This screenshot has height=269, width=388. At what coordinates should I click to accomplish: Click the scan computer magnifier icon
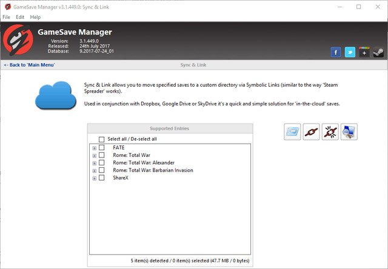(349, 131)
